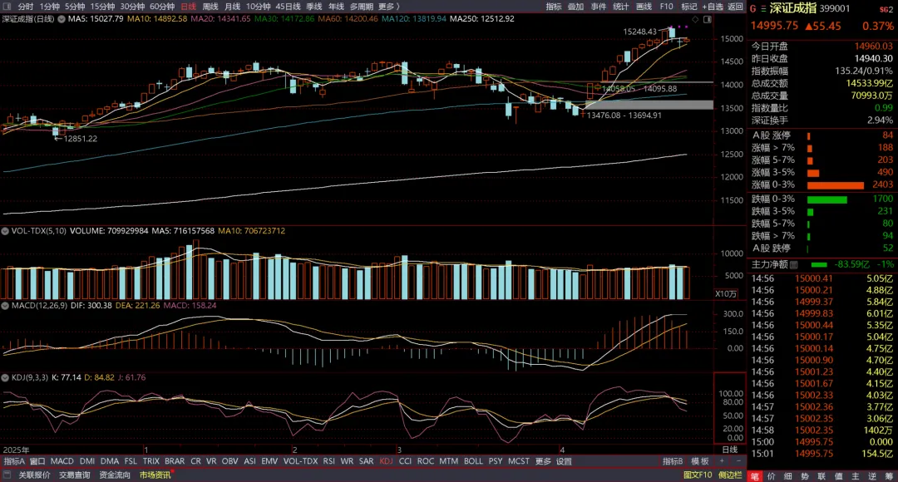Click the red G icon beside 深证成指
Screen dimensions: 898x482
(x=753, y=8)
